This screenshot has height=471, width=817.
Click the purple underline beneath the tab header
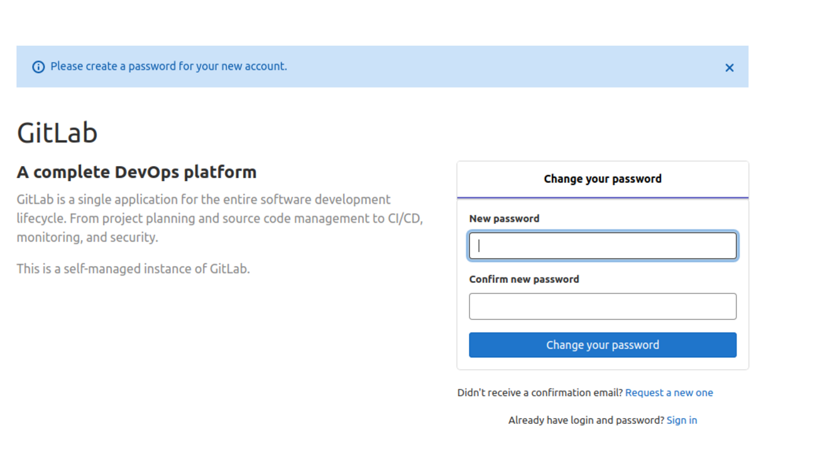click(602, 197)
